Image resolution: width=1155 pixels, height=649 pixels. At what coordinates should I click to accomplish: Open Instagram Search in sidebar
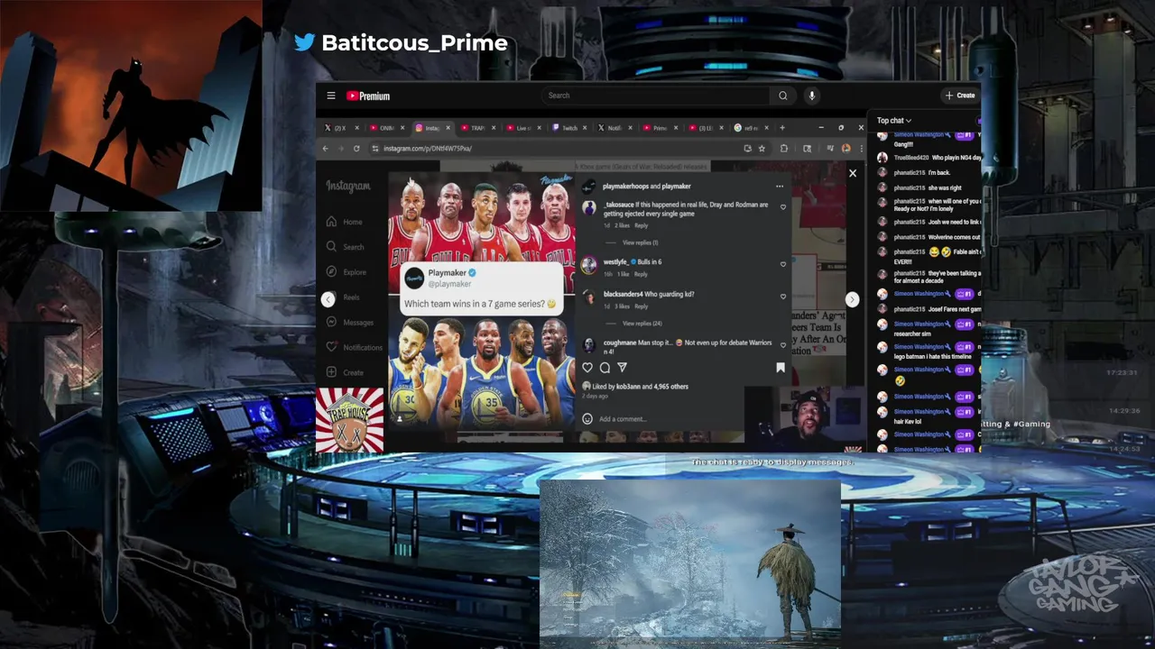click(x=346, y=247)
